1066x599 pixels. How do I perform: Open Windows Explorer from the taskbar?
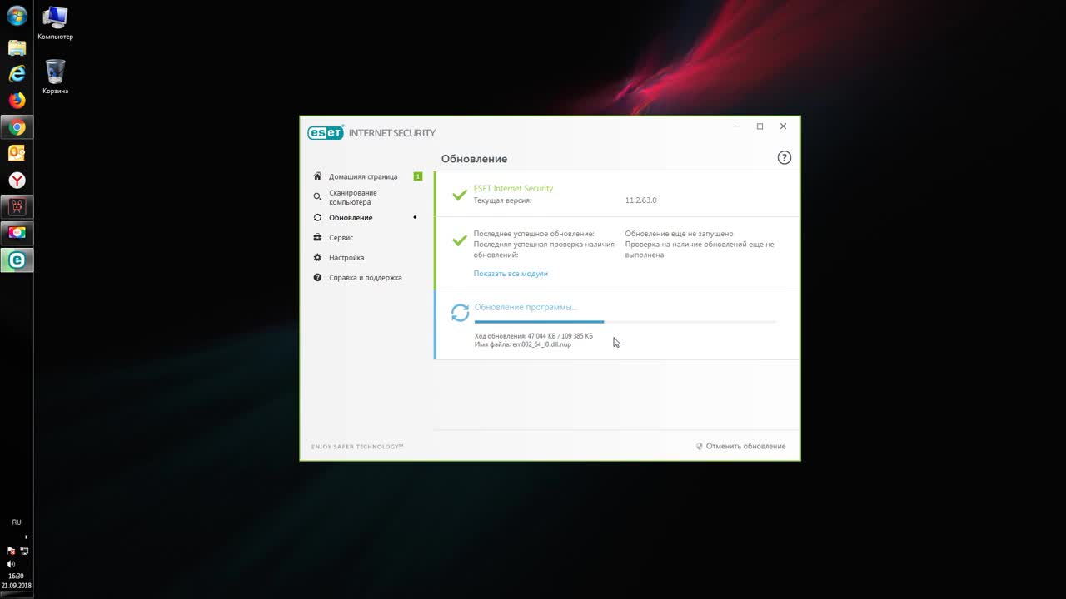pyautogui.click(x=17, y=47)
